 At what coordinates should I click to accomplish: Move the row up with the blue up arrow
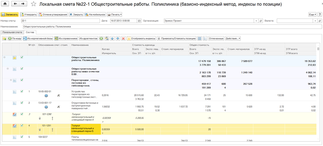(x=112, y=38)
